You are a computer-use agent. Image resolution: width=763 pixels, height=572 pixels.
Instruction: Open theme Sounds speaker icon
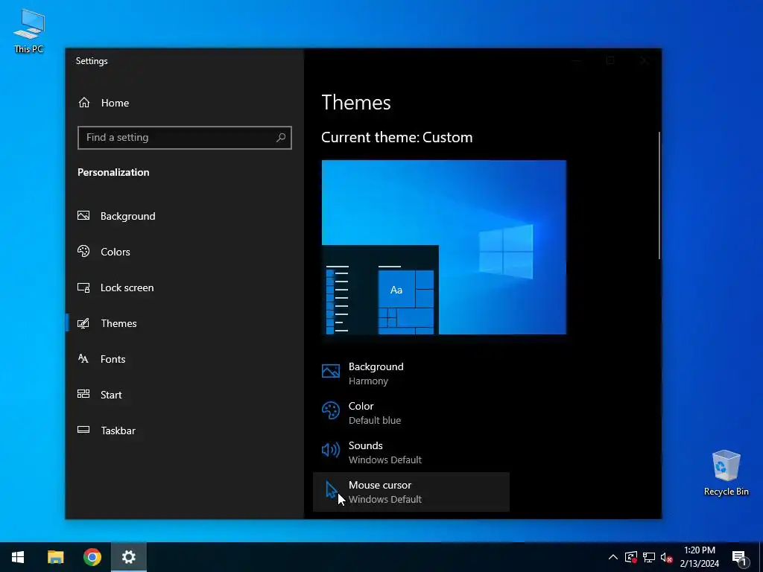click(x=330, y=450)
